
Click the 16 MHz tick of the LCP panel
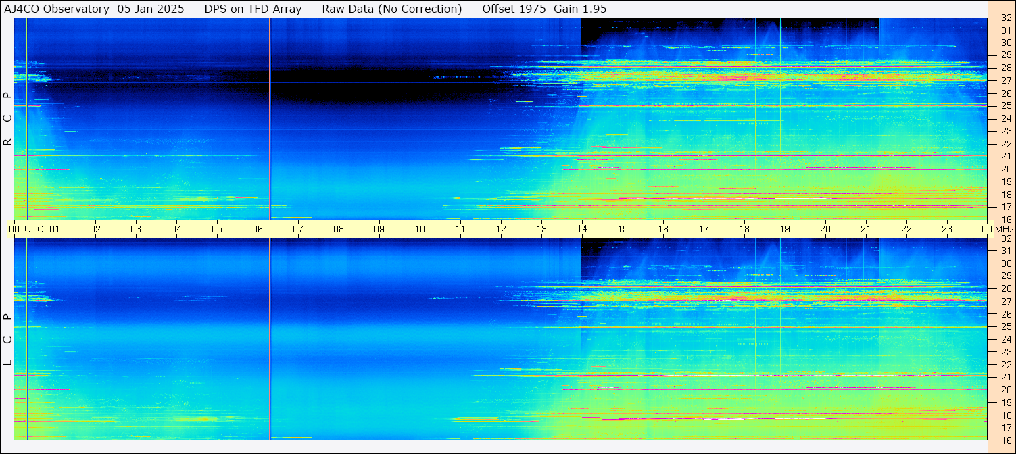coord(1006,440)
